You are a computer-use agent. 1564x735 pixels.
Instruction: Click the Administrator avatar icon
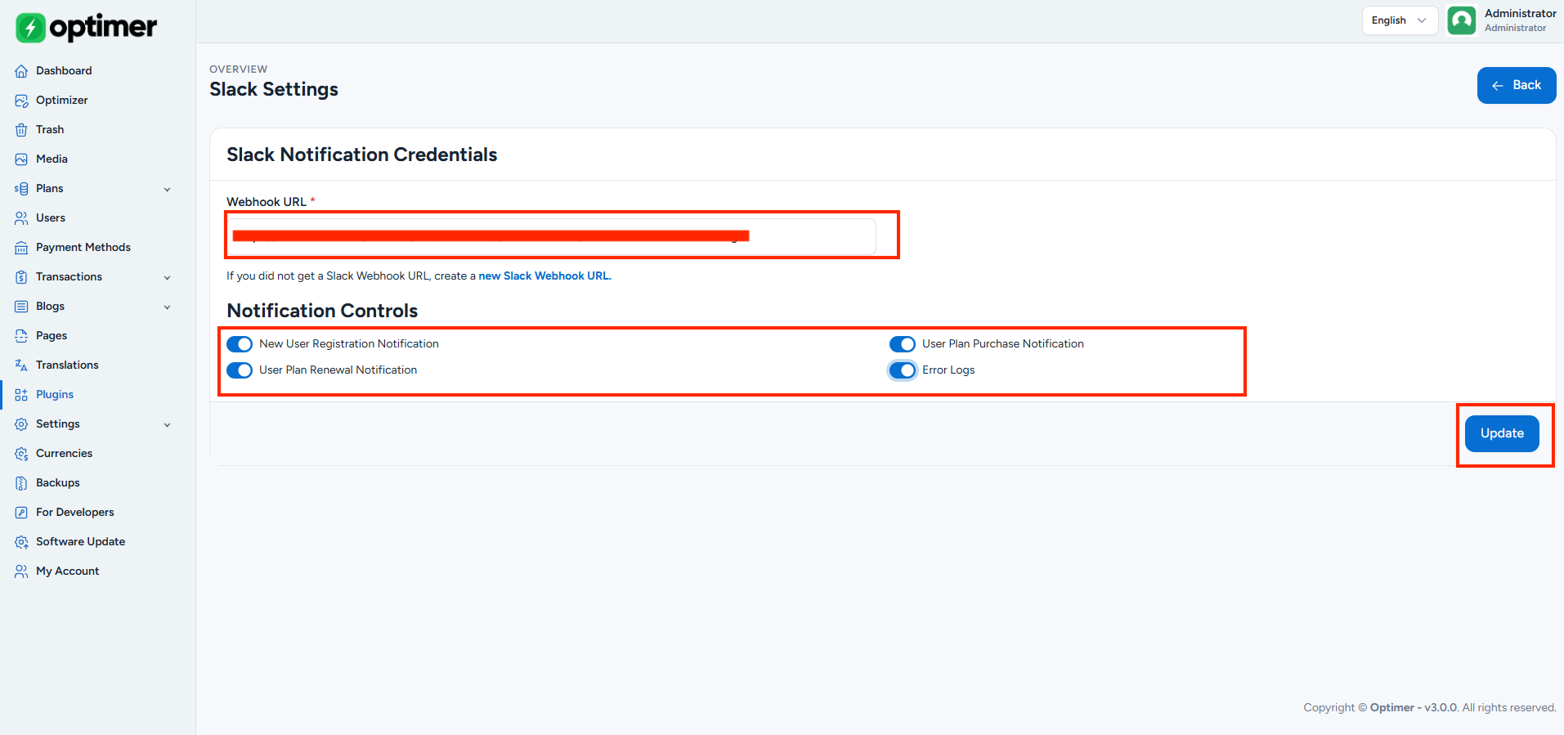pos(1462,20)
